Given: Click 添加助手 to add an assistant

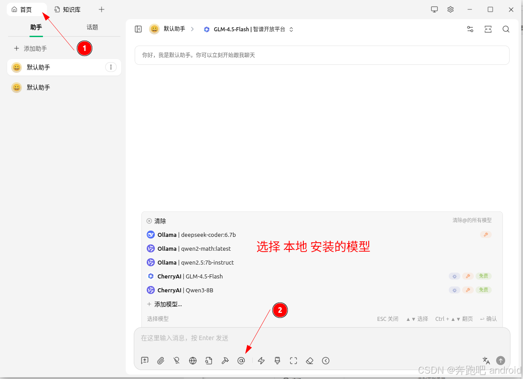Looking at the screenshot, I should (30, 48).
